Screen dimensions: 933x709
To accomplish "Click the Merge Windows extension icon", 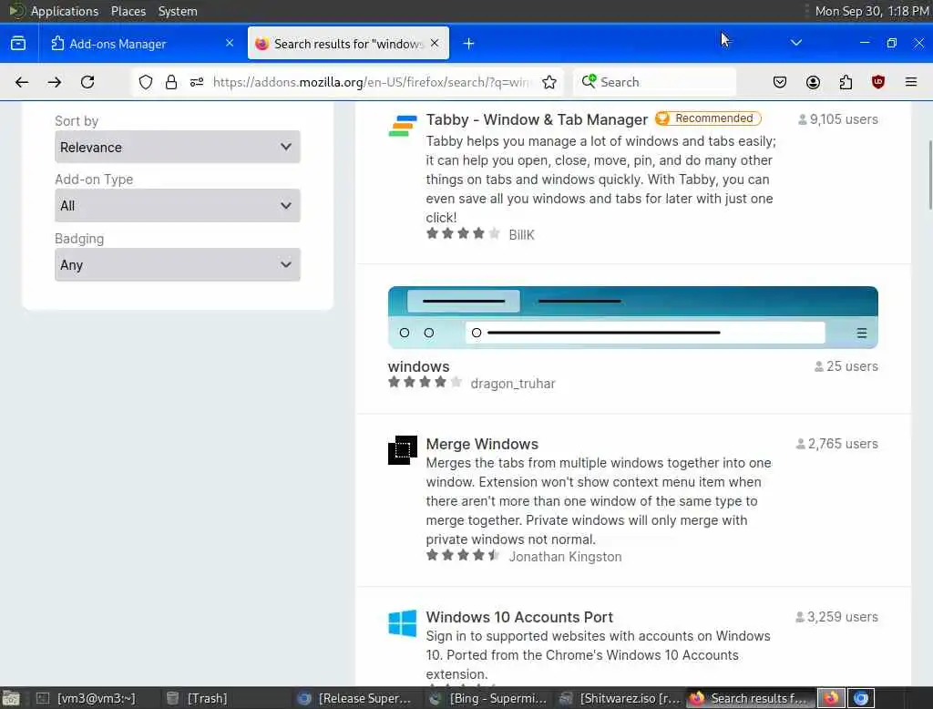I will 403,450.
